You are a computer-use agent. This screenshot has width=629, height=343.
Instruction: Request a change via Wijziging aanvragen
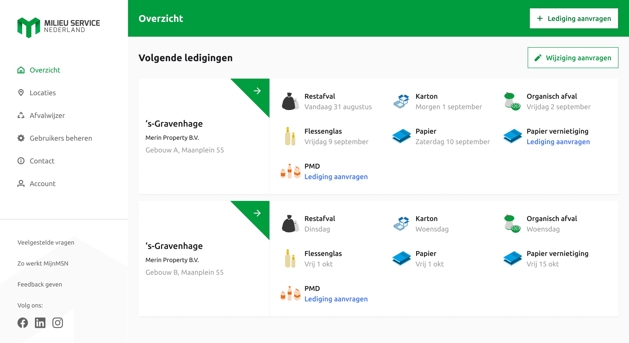click(x=573, y=58)
